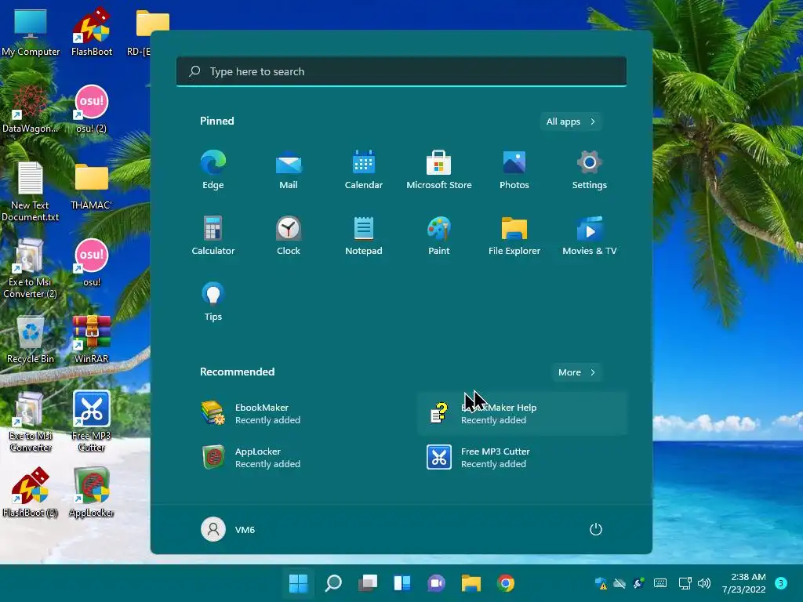Select Free MP3 Cutter desktop shortcut

pos(92,422)
